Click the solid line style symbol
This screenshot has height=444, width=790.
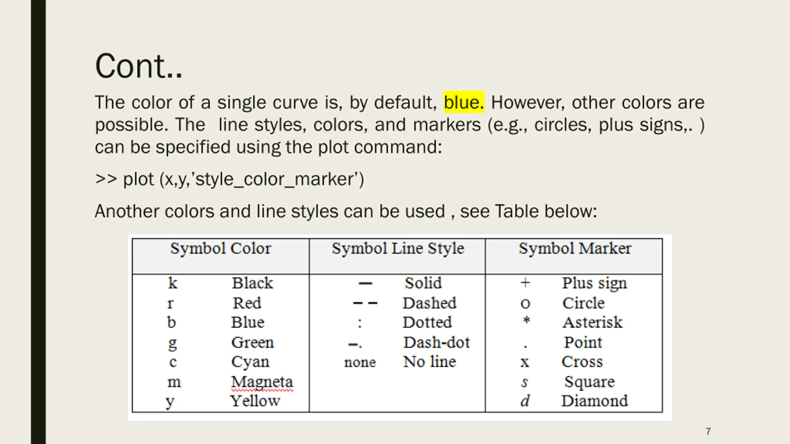365,283
